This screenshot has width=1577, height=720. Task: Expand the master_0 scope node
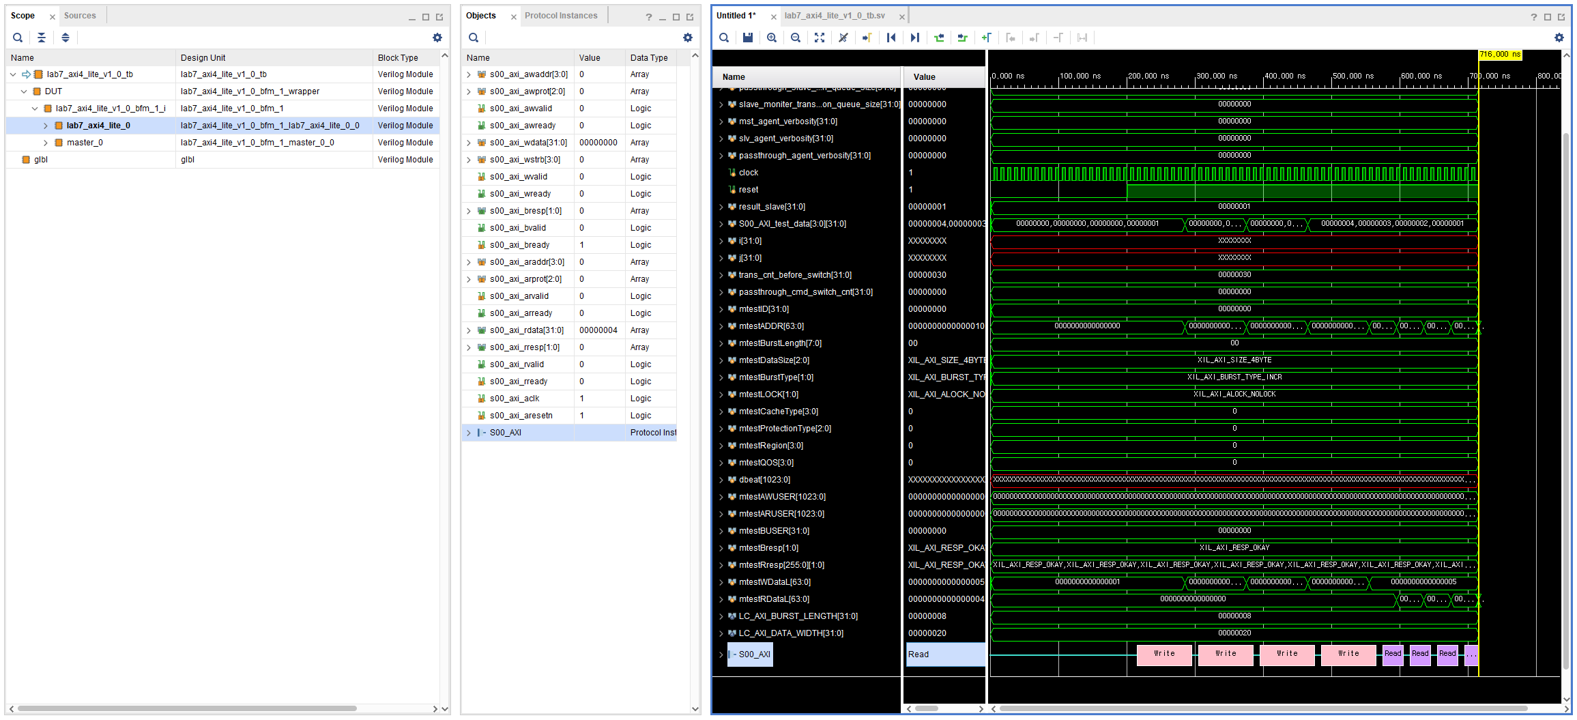46,143
